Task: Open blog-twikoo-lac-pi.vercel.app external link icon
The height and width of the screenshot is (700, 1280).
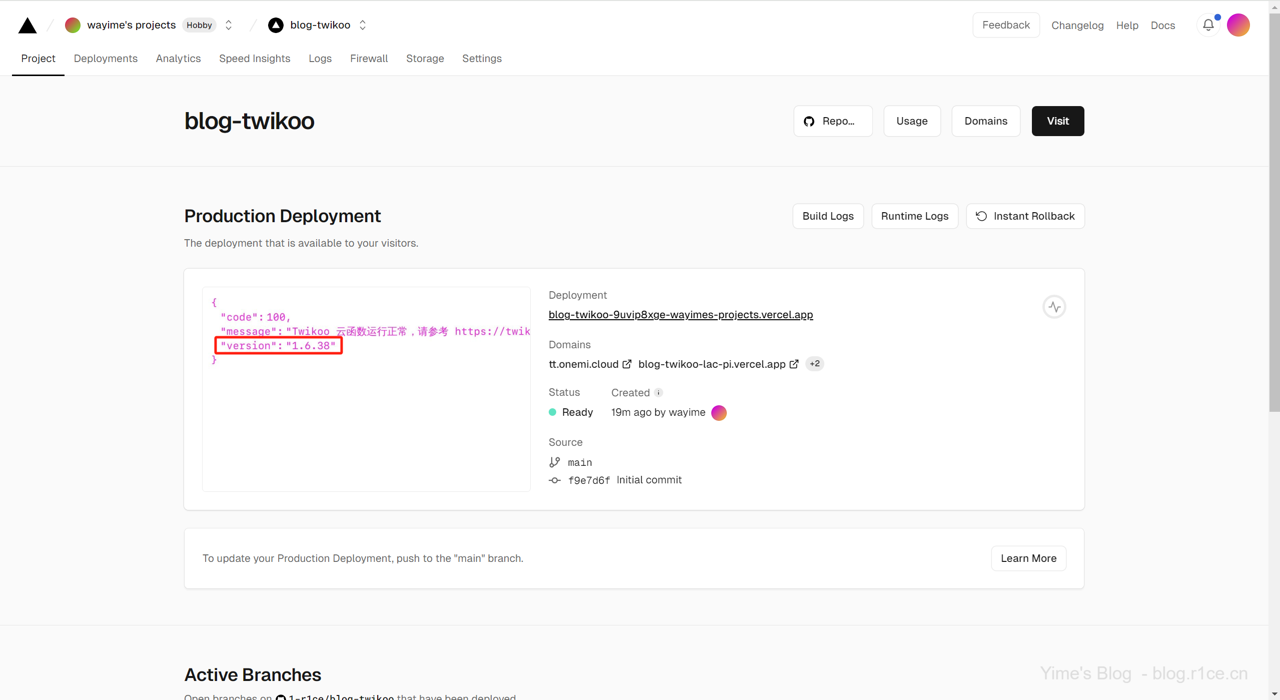Action: [794, 364]
